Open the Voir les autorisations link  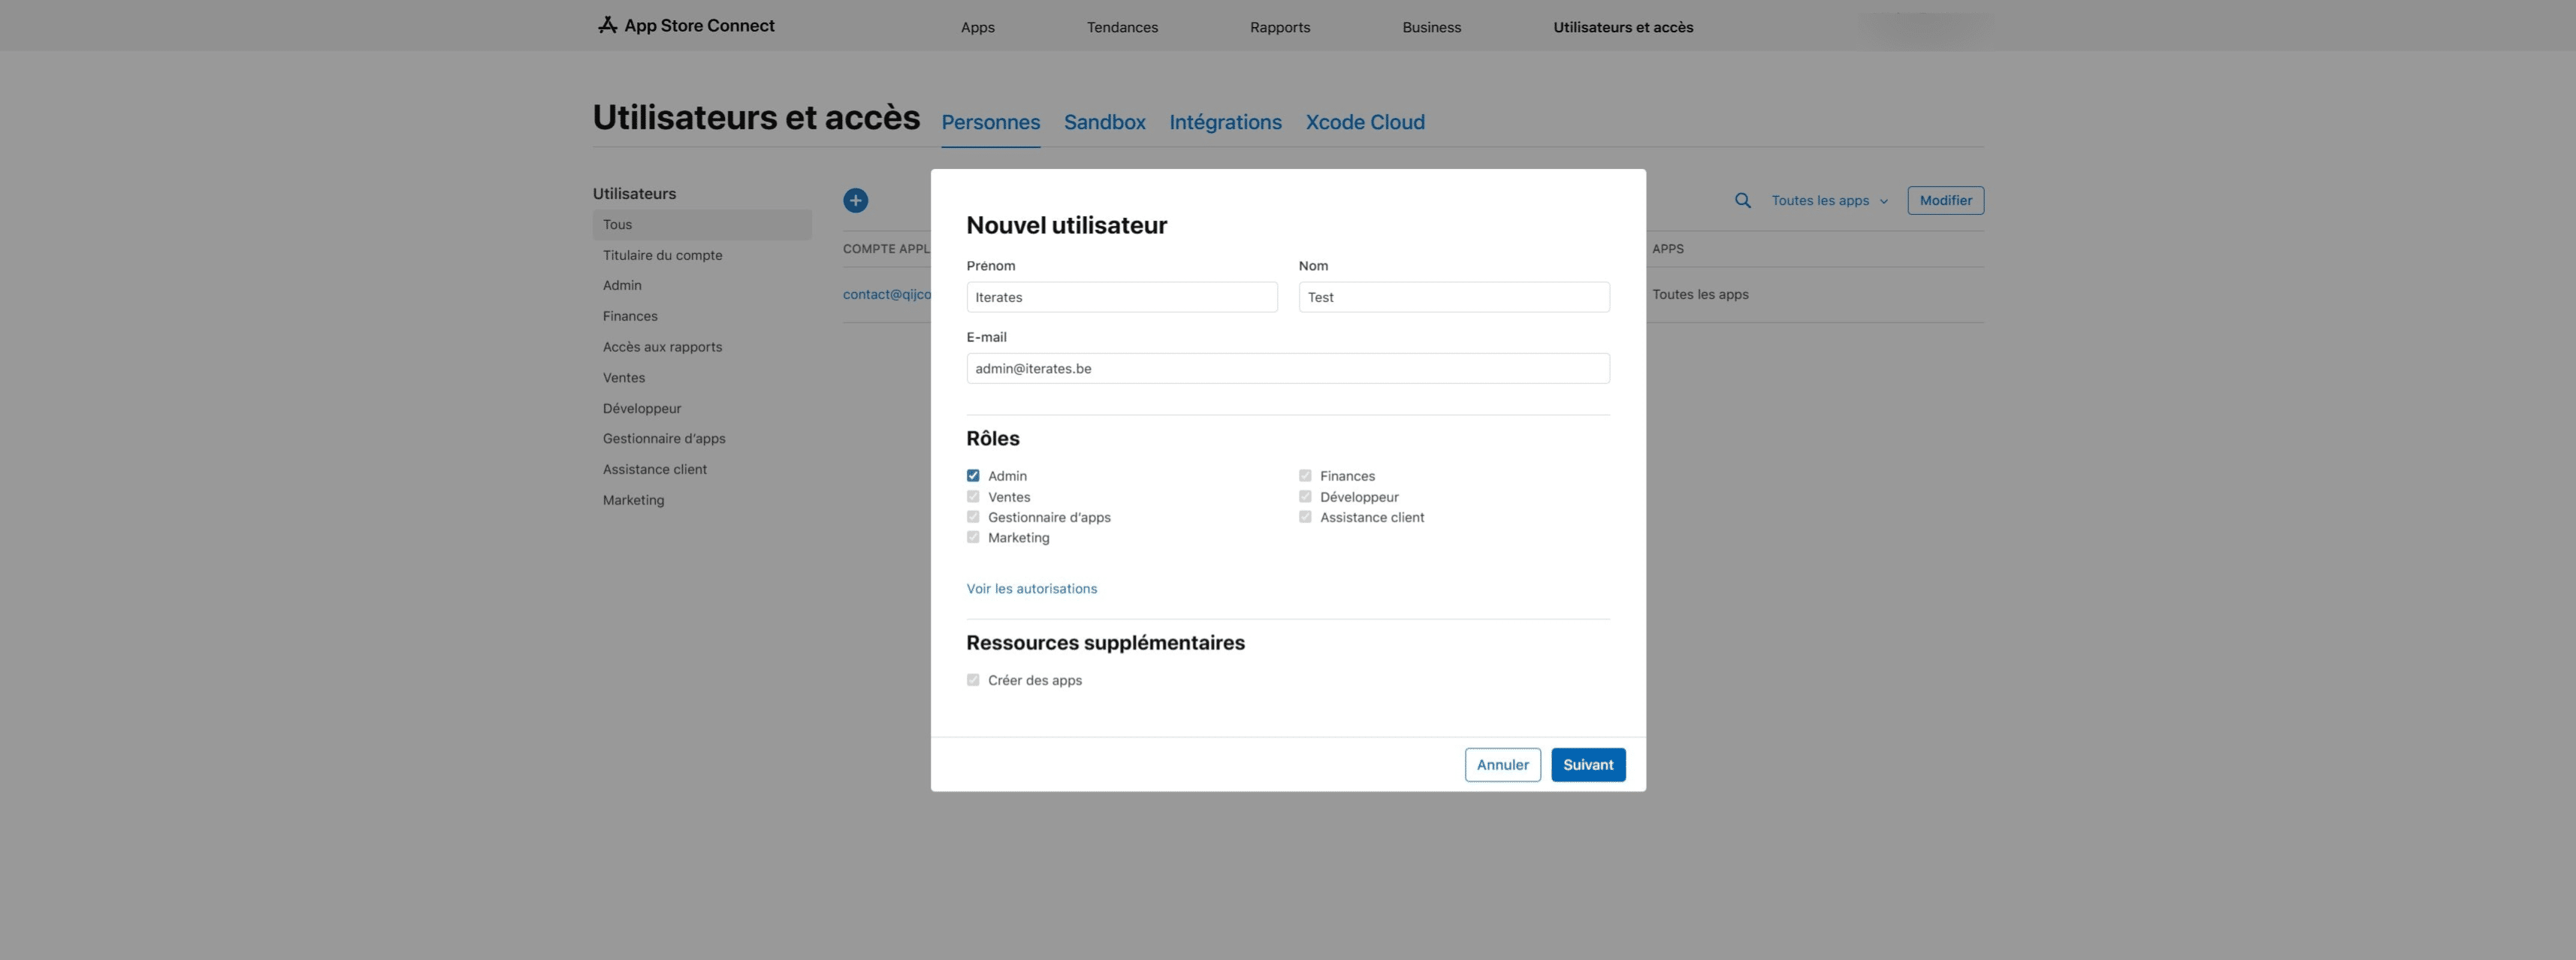coord(1031,589)
